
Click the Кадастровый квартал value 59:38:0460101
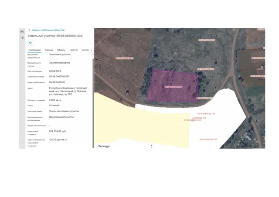[x=57, y=82]
